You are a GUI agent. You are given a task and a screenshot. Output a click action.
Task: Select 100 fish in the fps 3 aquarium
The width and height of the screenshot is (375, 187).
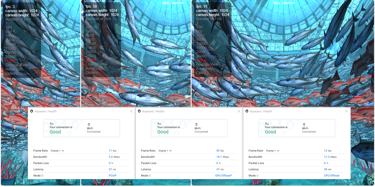click(8, 27)
